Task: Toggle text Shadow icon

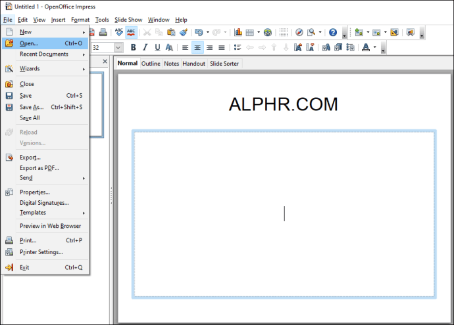Action: pyautogui.click(x=169, y=47)
